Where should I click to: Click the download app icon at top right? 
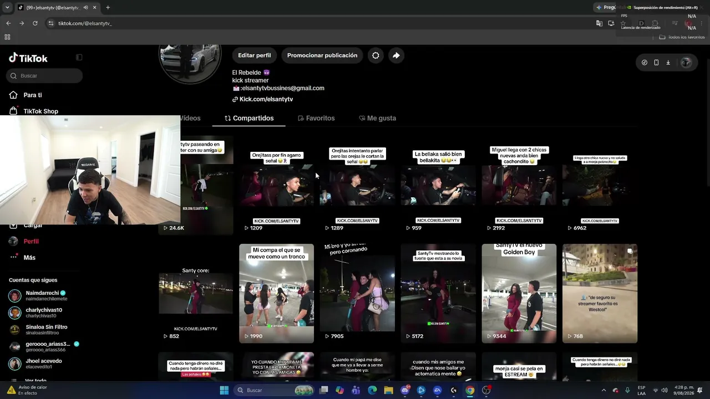coord(668,63)
